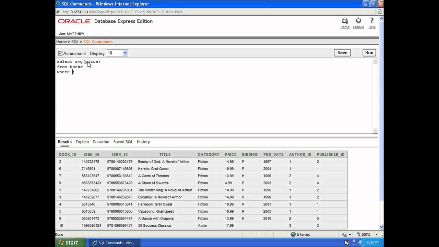Image resolution: width=439 pixels, height=247 pixels.
Task: Click the Home text link in header
Action: click(x=345, y=27)
